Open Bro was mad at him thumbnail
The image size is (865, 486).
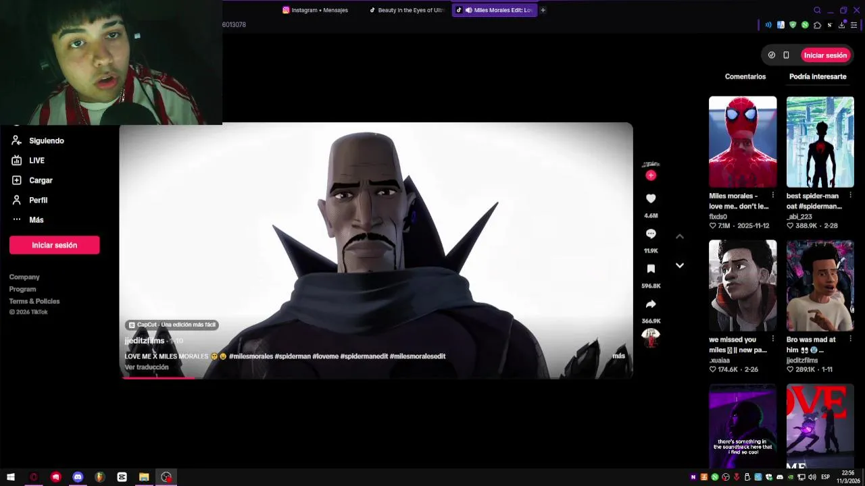click(820, 286)
